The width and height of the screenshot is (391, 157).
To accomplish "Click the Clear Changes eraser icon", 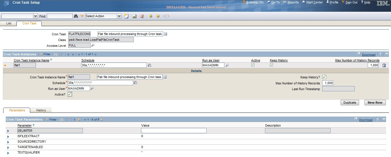I will [x=142, y=16].
